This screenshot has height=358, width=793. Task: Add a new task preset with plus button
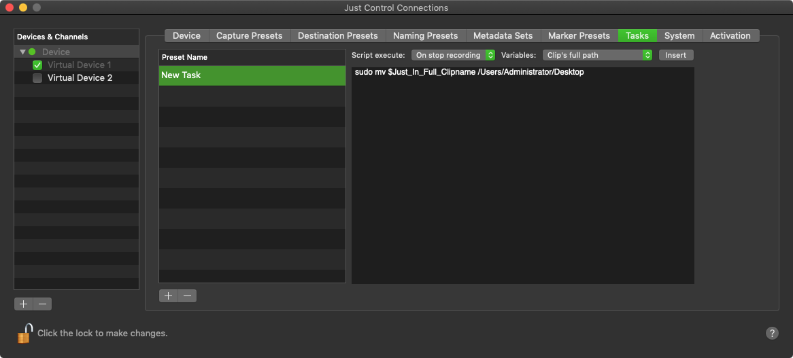[169, 296]
